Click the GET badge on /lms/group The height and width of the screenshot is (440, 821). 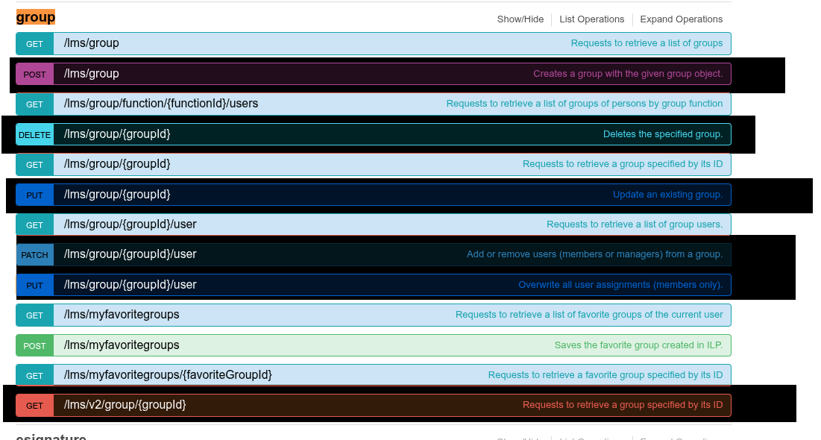[34, 43]
